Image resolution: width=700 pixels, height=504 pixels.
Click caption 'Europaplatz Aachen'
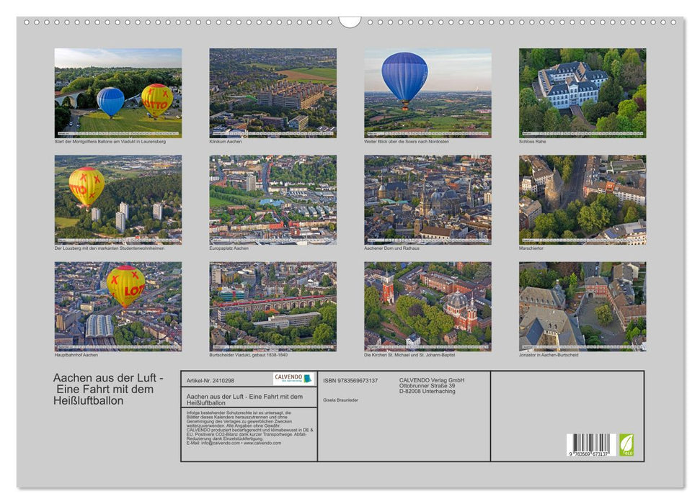coord(229,248)
